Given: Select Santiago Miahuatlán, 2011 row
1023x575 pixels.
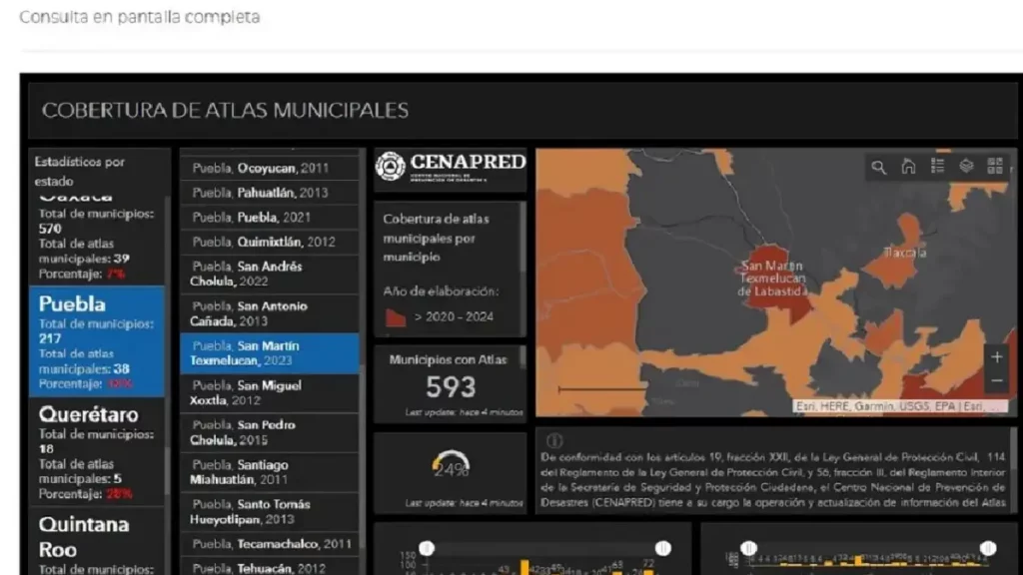Looking at the screenshot, I should click(x=269, y=472).
